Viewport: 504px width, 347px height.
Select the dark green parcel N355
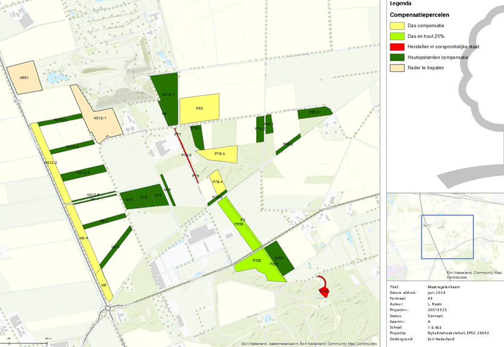tap(280, 258)
